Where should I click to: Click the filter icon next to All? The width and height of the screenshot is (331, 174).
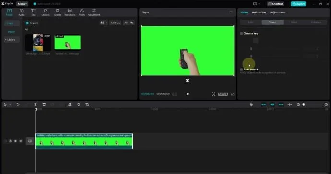click(132, 23)
